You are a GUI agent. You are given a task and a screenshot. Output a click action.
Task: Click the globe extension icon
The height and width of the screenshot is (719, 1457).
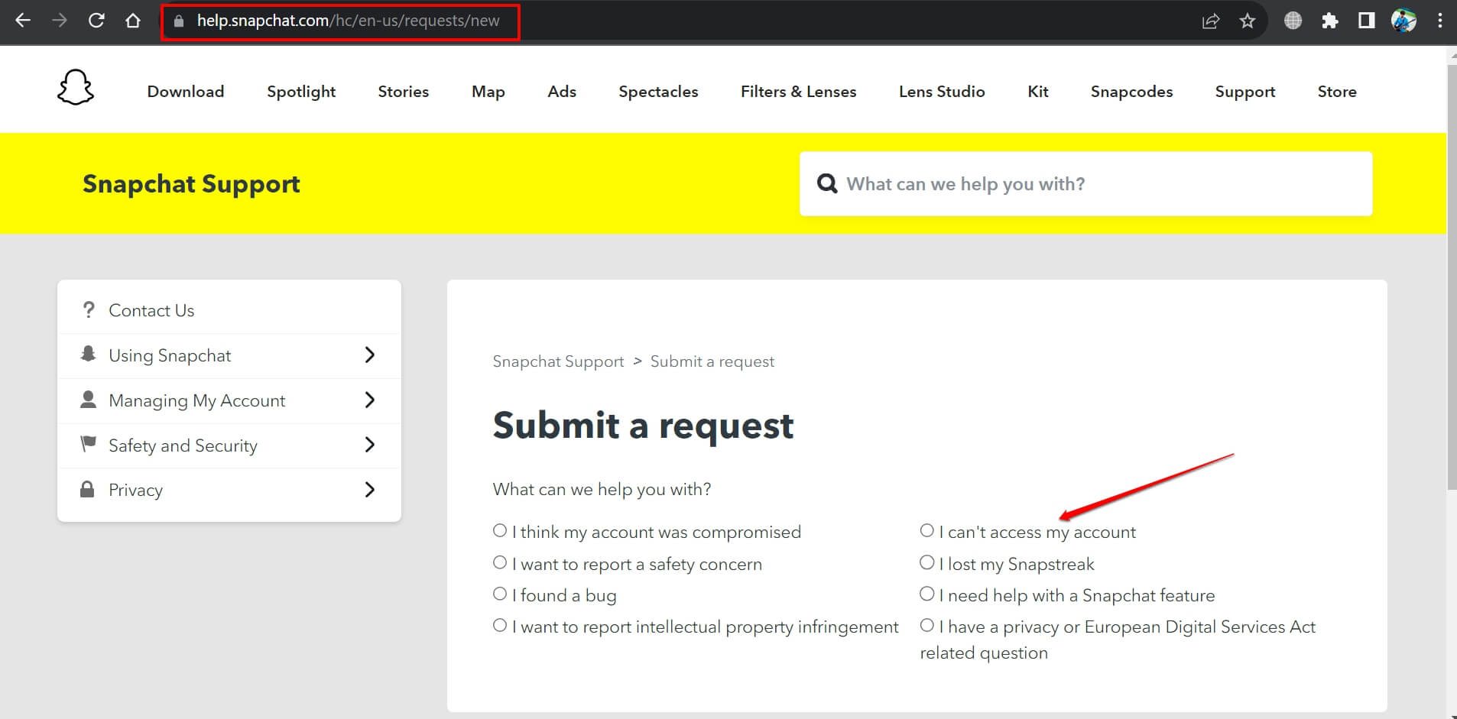coord(1293,21)
